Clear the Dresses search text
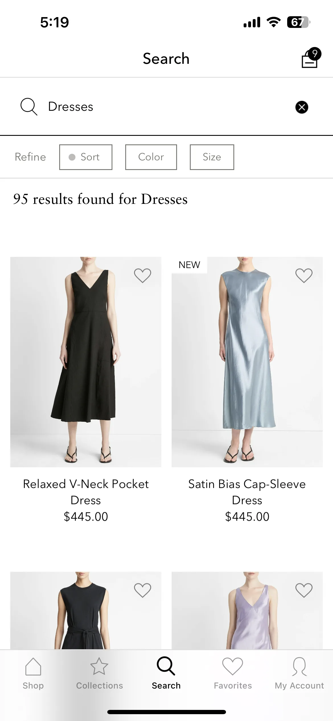The image size is (333, 721). pyautogui.click(x=302, y=107)
